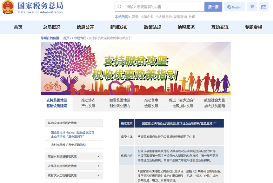
Task: Click 优惠内容 table row label
Action: (127, 156)
